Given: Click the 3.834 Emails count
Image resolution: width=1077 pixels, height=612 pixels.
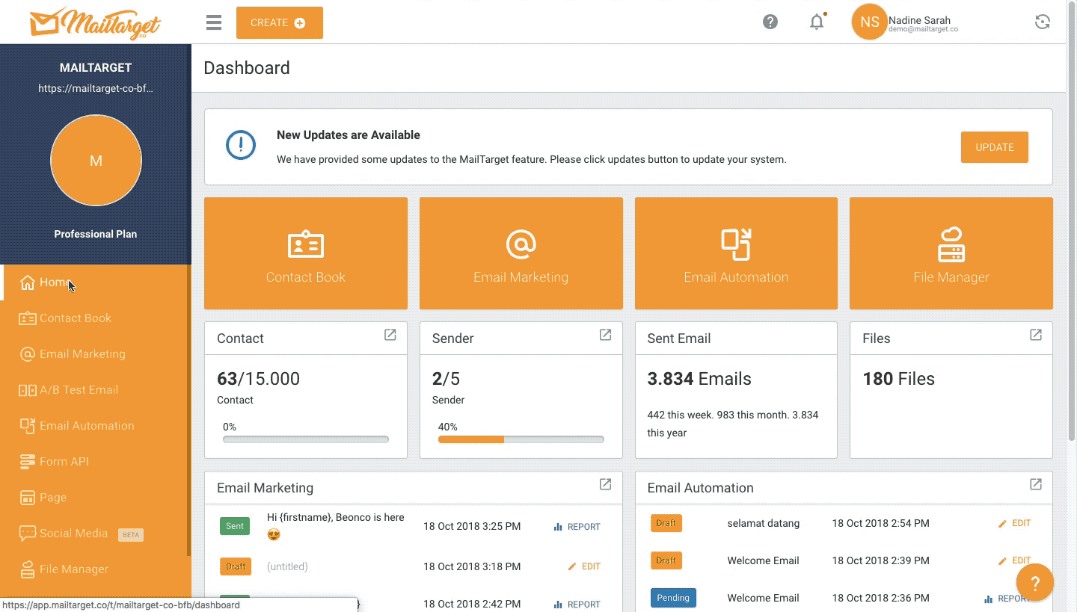Looking at the screenshot, I should tap(699, 379).
